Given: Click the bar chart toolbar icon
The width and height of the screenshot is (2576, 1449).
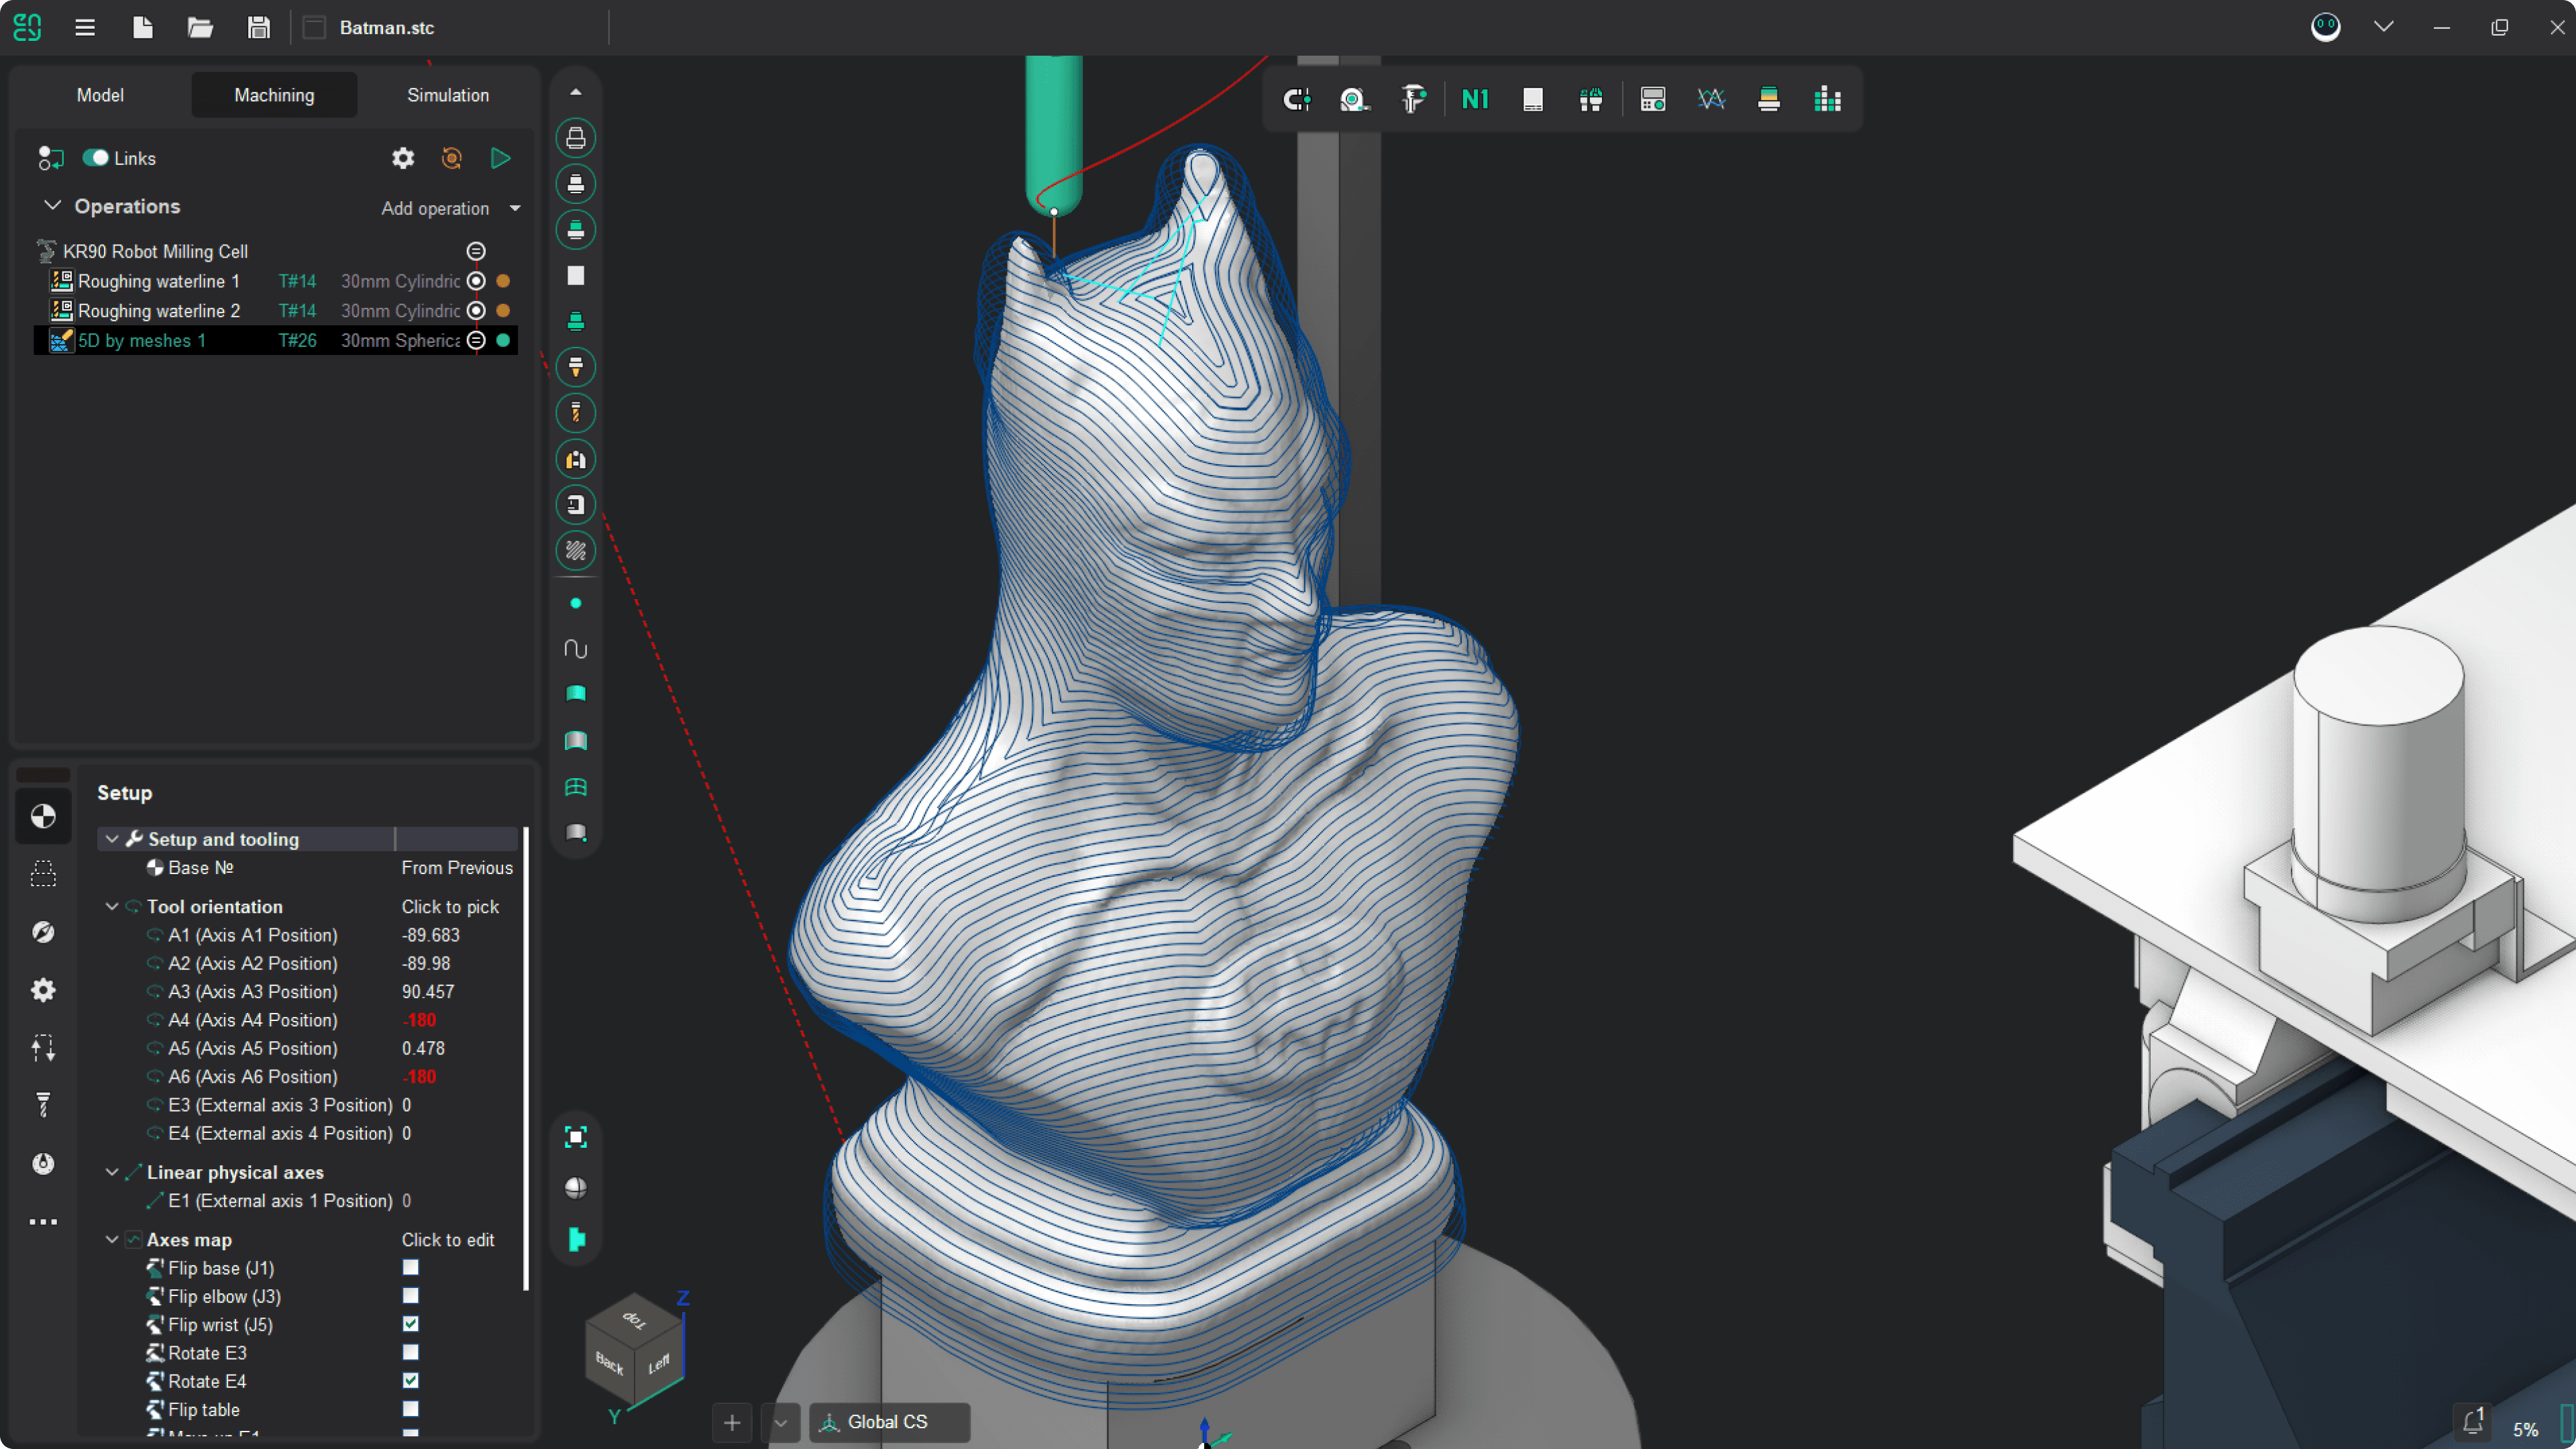Looking at the screenshot, I should (x=1827, y=99).
